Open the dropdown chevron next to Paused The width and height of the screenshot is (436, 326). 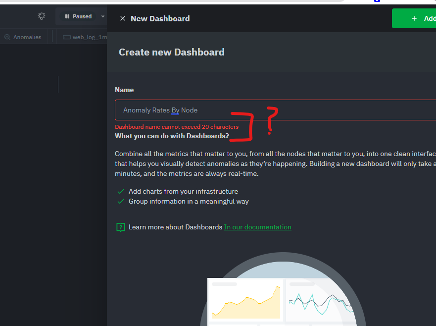[x=102, y=16]
